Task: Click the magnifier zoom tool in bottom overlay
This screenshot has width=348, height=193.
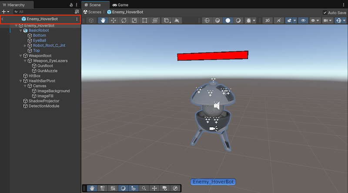Action: (144, 188)
